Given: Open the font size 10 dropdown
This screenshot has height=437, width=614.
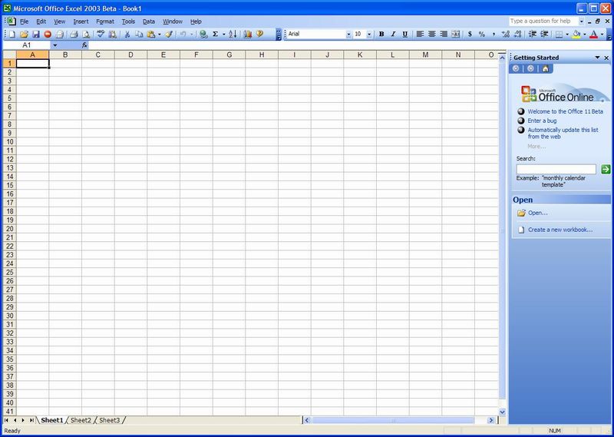Looking at the screenshot, I should [x=369, y=35].
